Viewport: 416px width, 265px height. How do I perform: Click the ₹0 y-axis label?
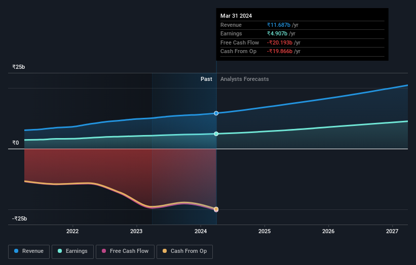(16, 143)
